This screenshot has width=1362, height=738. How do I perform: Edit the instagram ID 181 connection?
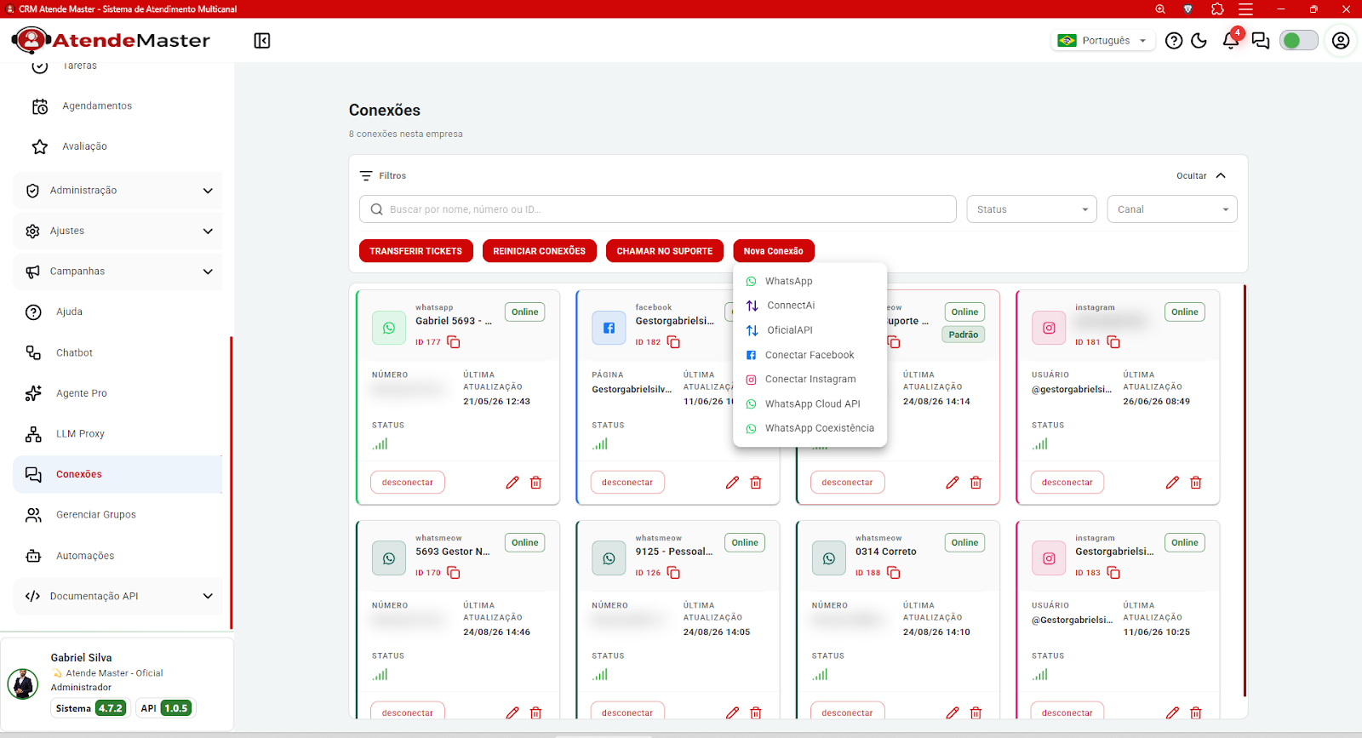1172,483
